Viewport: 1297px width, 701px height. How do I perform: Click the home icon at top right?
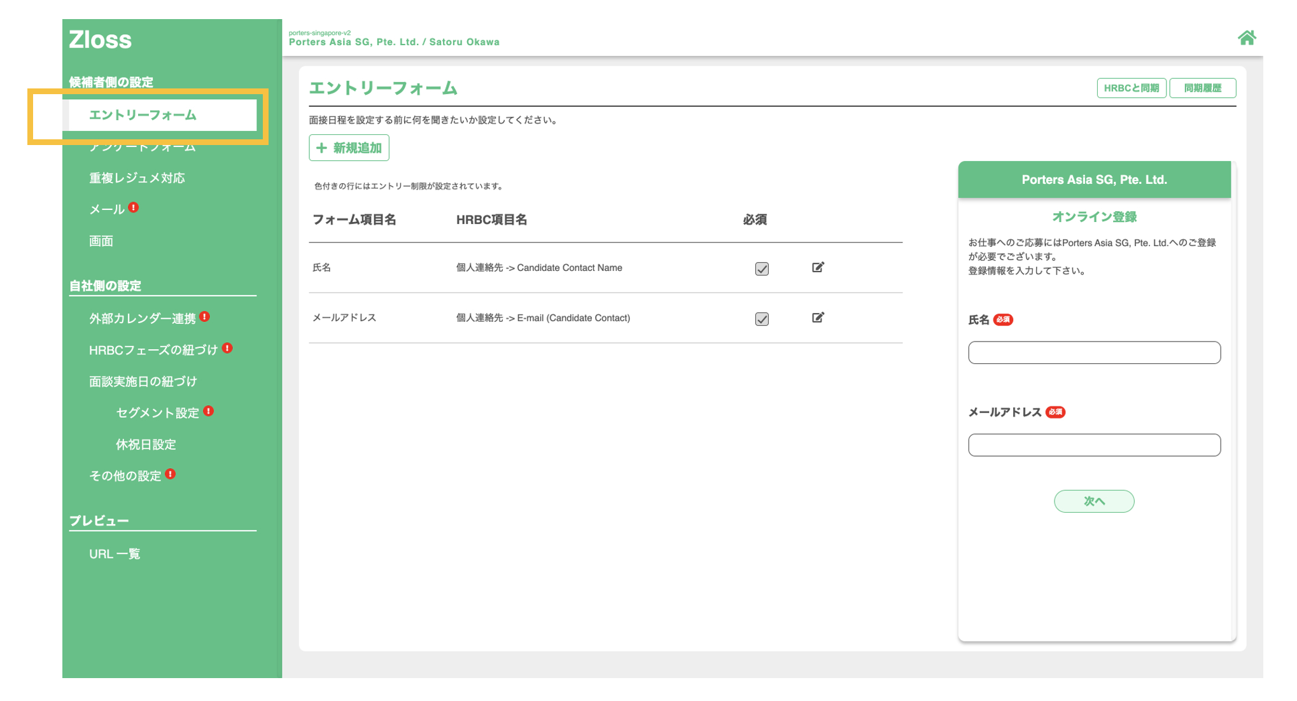pos(1246,38)
